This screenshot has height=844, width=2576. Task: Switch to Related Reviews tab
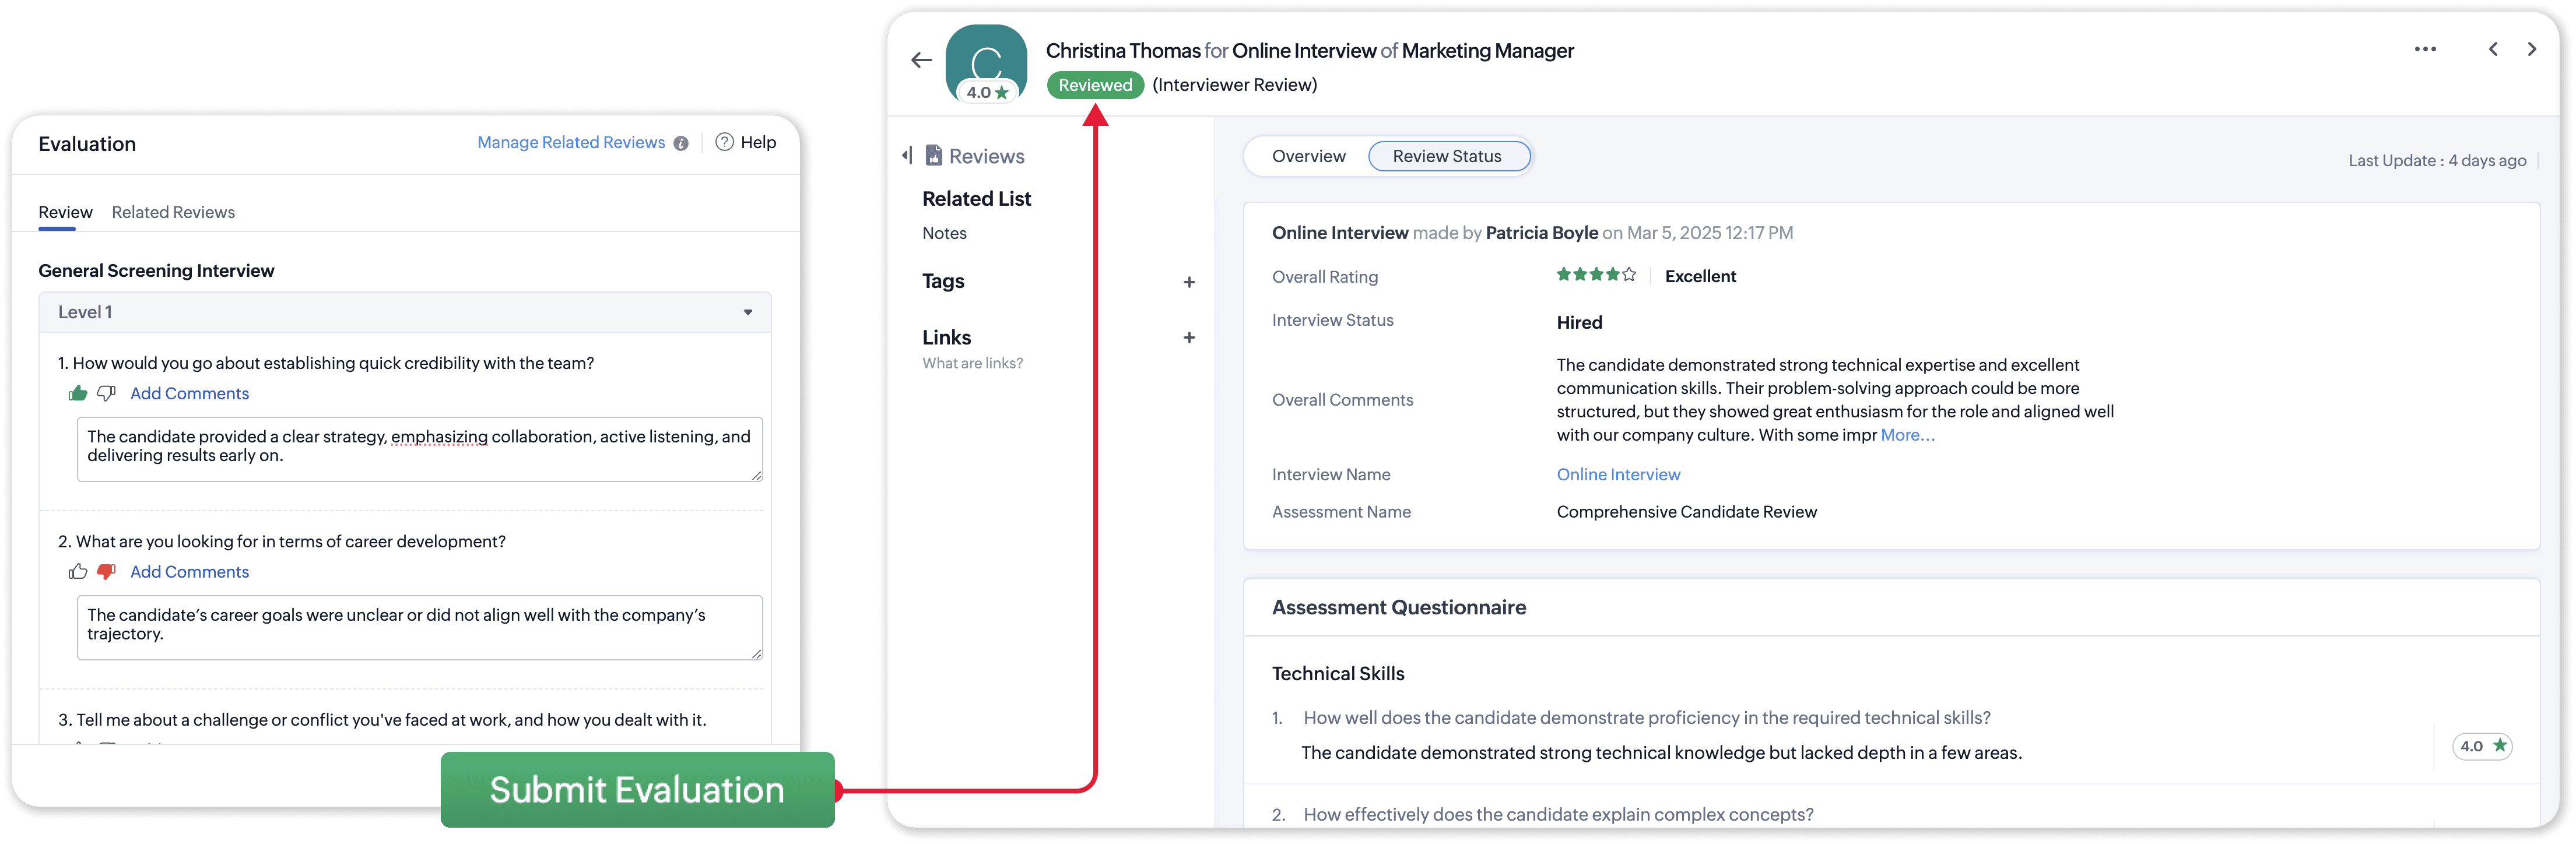[173, 212]
